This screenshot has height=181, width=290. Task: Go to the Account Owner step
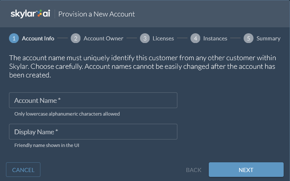[103, 38]
